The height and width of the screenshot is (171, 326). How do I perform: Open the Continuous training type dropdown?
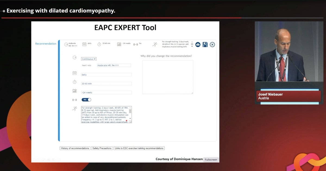[x=89, y=59]
